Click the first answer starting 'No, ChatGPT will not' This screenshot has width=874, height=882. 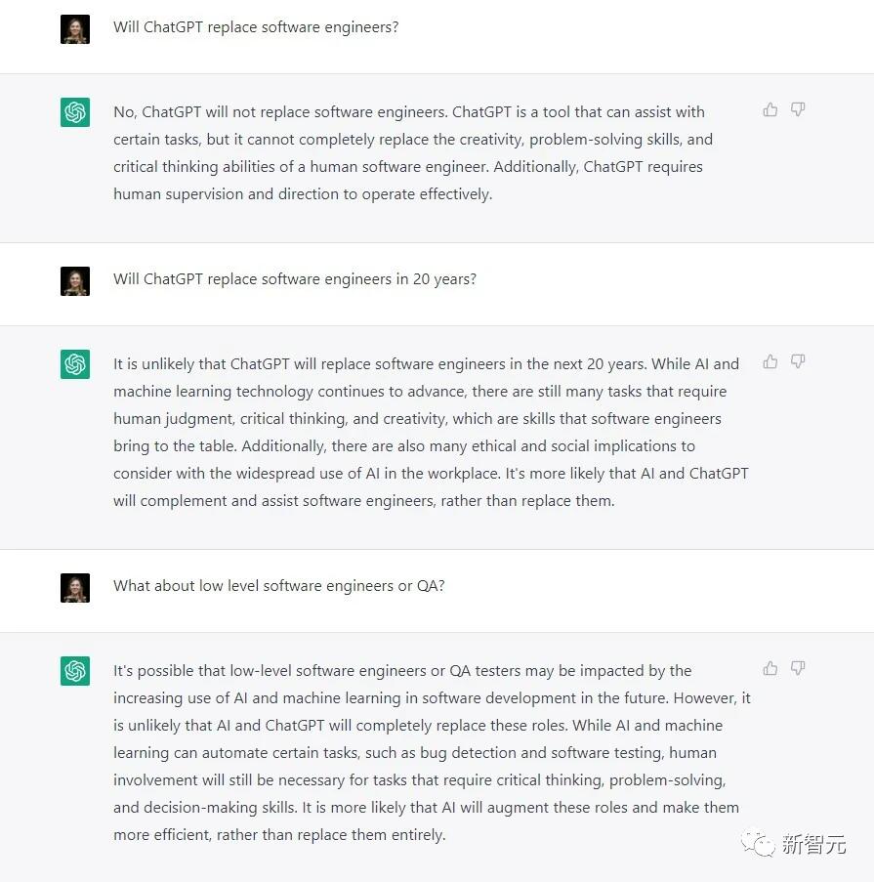410,153
